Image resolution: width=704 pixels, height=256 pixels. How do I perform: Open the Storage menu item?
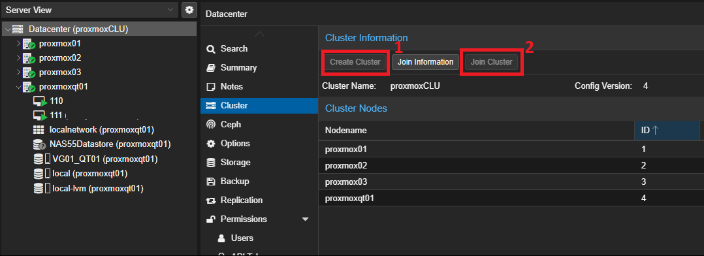pos(259,163)
